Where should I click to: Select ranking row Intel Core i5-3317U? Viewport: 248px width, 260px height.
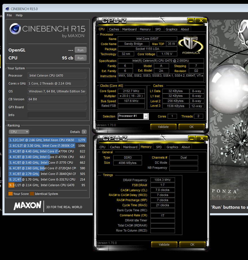pyautogui.click(x=47, y=179)
